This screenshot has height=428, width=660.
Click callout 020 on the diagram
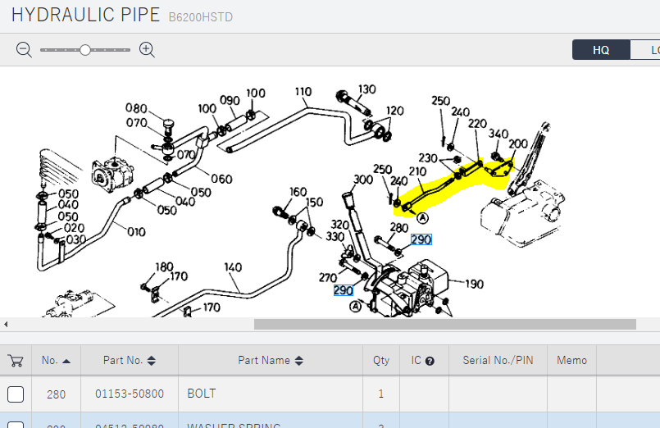coord(74,228)
